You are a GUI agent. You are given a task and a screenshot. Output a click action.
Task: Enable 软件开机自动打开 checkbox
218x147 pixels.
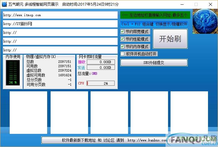tap(122, 54)
